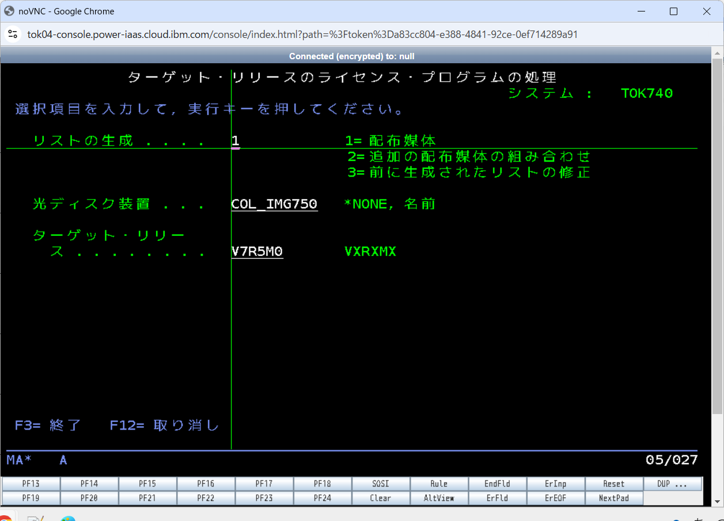Click the Rule keypad button
The height and width of the screenshot is (521, 724).
439,484
